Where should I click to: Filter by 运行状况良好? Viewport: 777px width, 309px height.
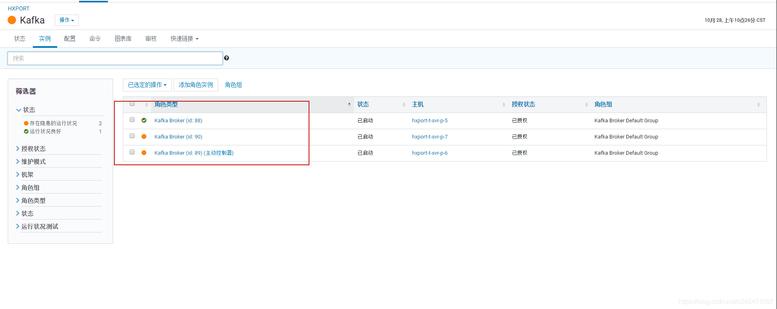[x=45, y=131]
